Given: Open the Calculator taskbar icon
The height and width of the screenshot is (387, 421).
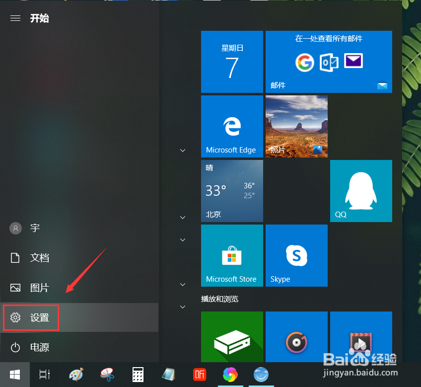Looking at the screenshot, I should tap(138, 375).
